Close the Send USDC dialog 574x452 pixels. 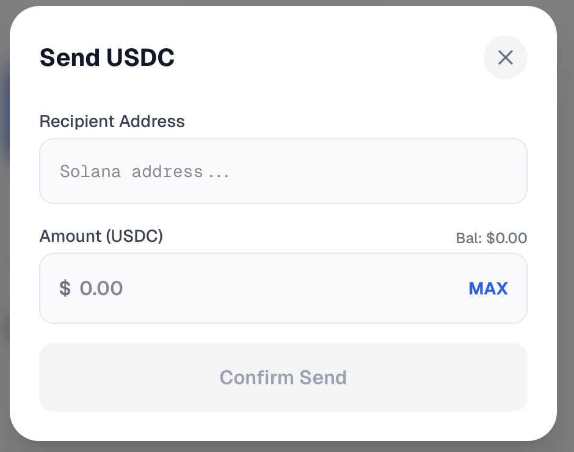pyautogui.click(x=505, y=57)
